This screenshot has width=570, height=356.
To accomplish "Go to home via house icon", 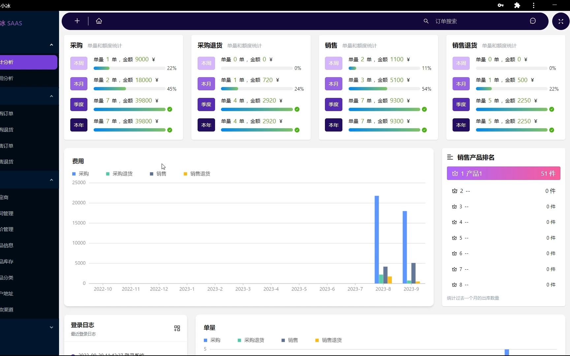I will (99, 21).
